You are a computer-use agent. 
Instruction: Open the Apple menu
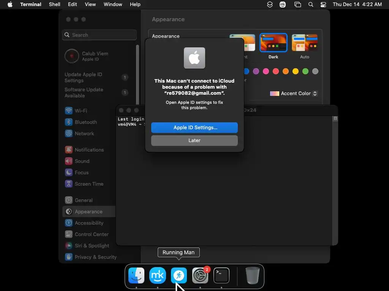point(10,5)
